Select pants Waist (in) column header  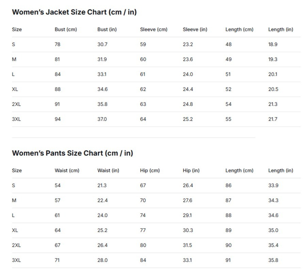click(x=108, y=171)
